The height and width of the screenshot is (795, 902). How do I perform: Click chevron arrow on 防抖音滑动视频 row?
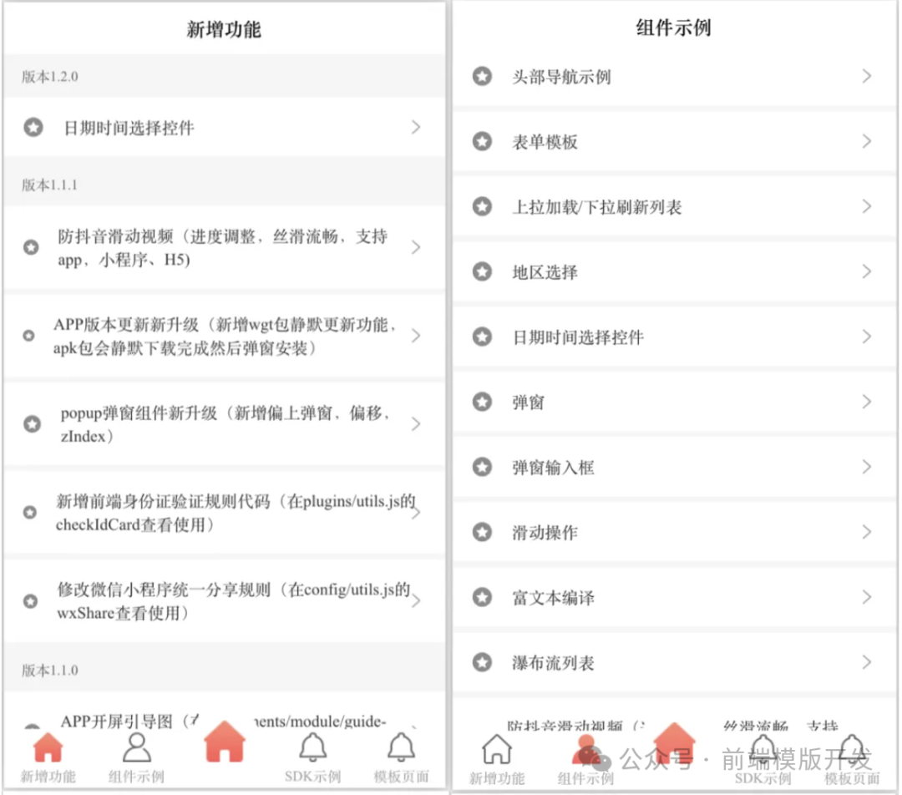pos(416,247)
